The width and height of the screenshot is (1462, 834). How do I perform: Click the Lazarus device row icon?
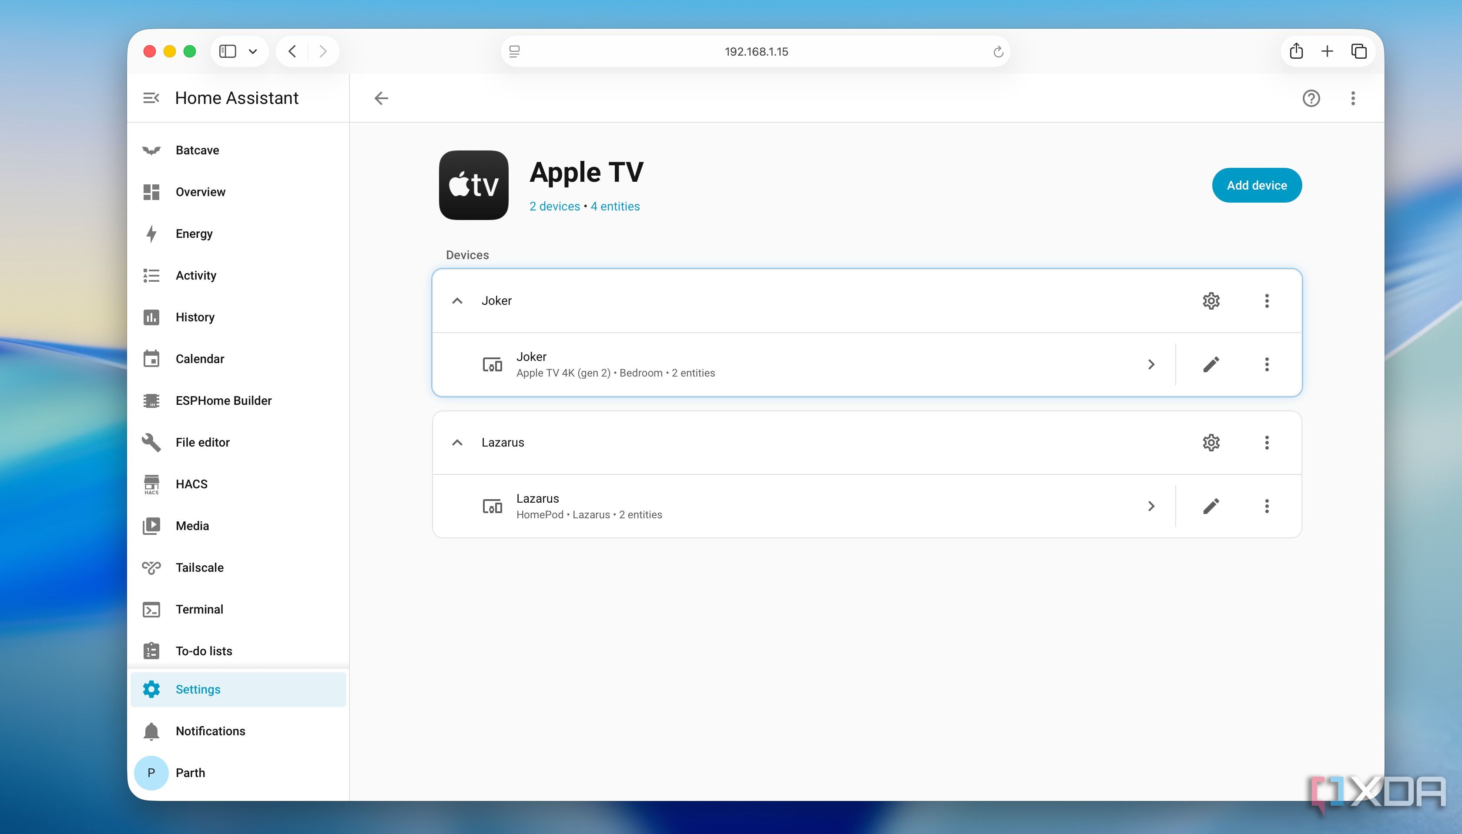tap(492, 506)
